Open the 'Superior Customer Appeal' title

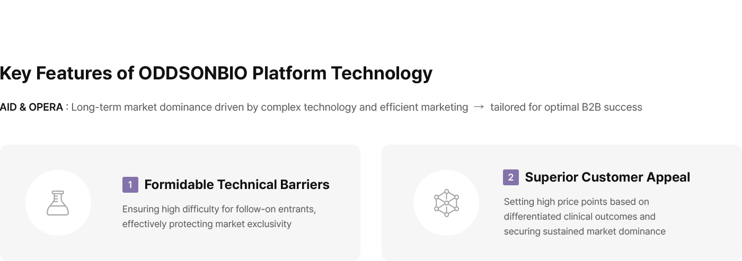click(x=607, y=177)
